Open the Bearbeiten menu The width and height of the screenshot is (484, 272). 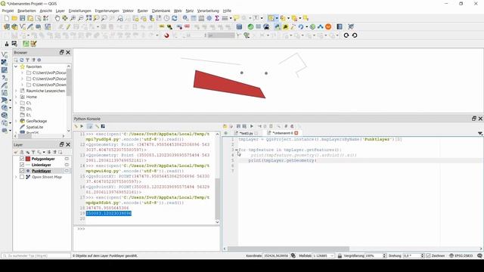pos(27,11)
